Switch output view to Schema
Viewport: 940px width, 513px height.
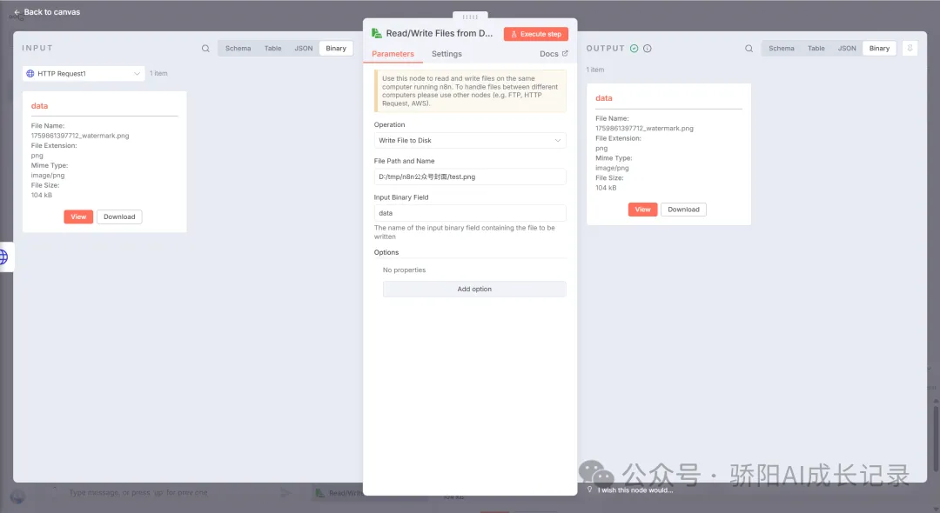pos(781,49)
